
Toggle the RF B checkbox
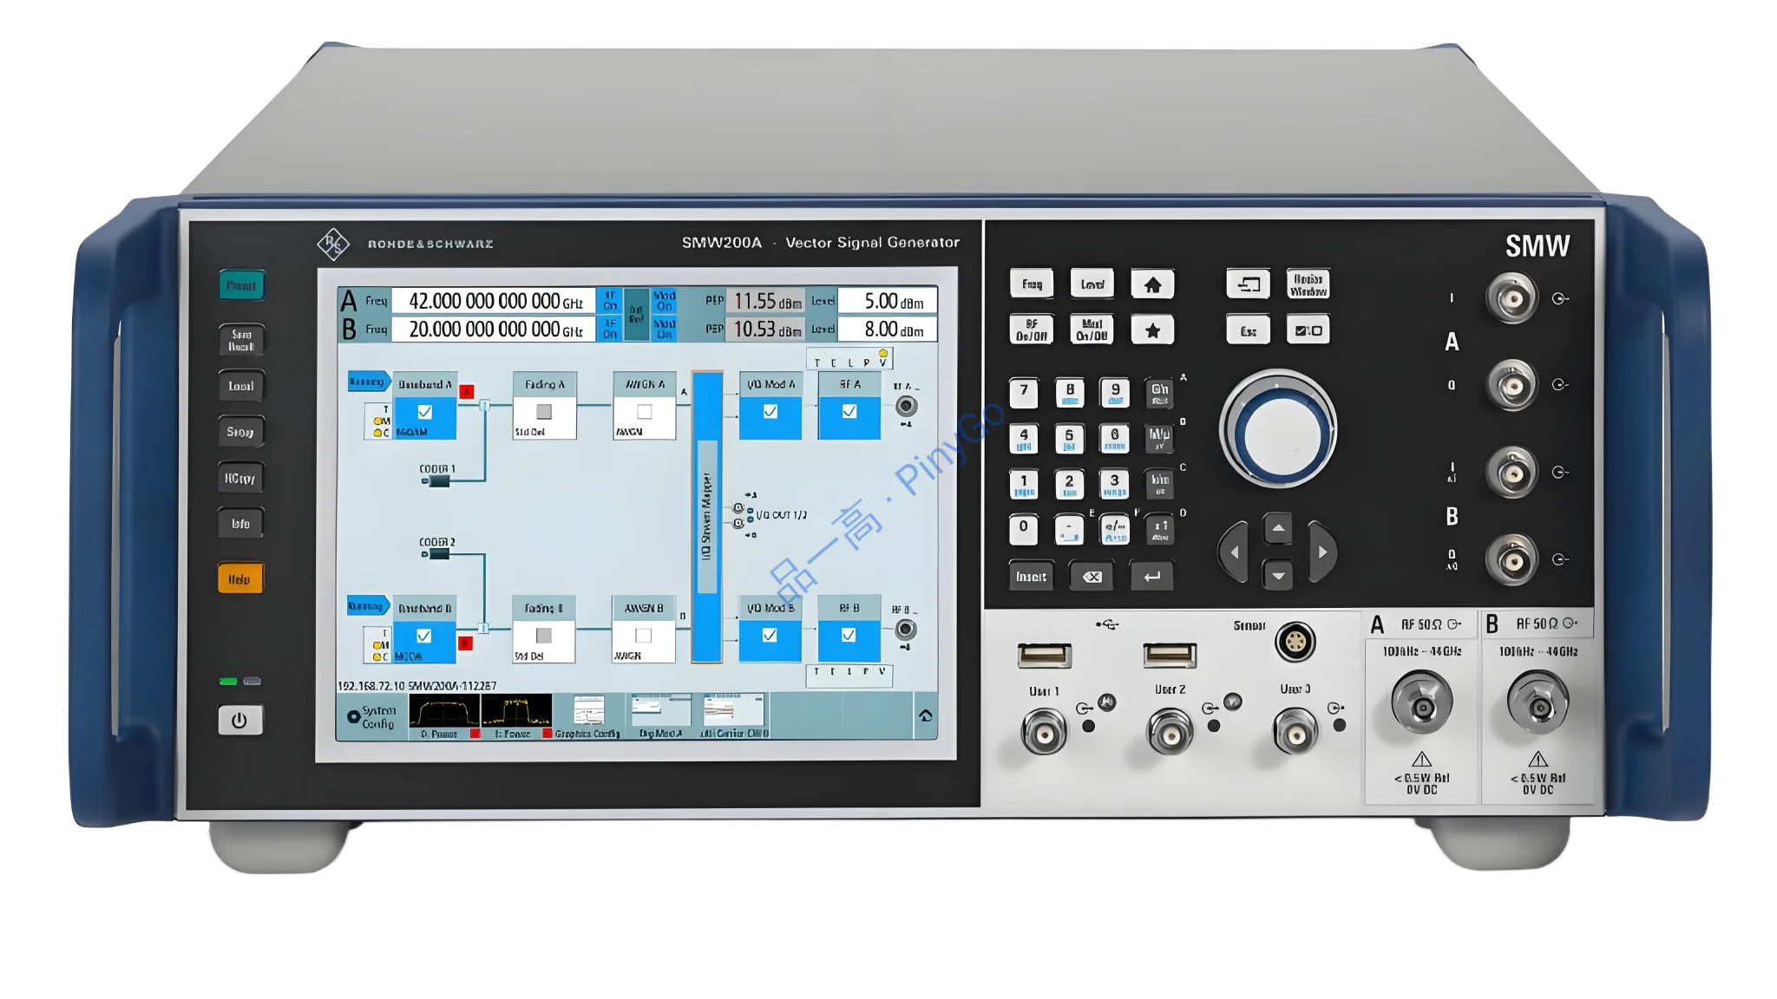click(x=849, y=636)
